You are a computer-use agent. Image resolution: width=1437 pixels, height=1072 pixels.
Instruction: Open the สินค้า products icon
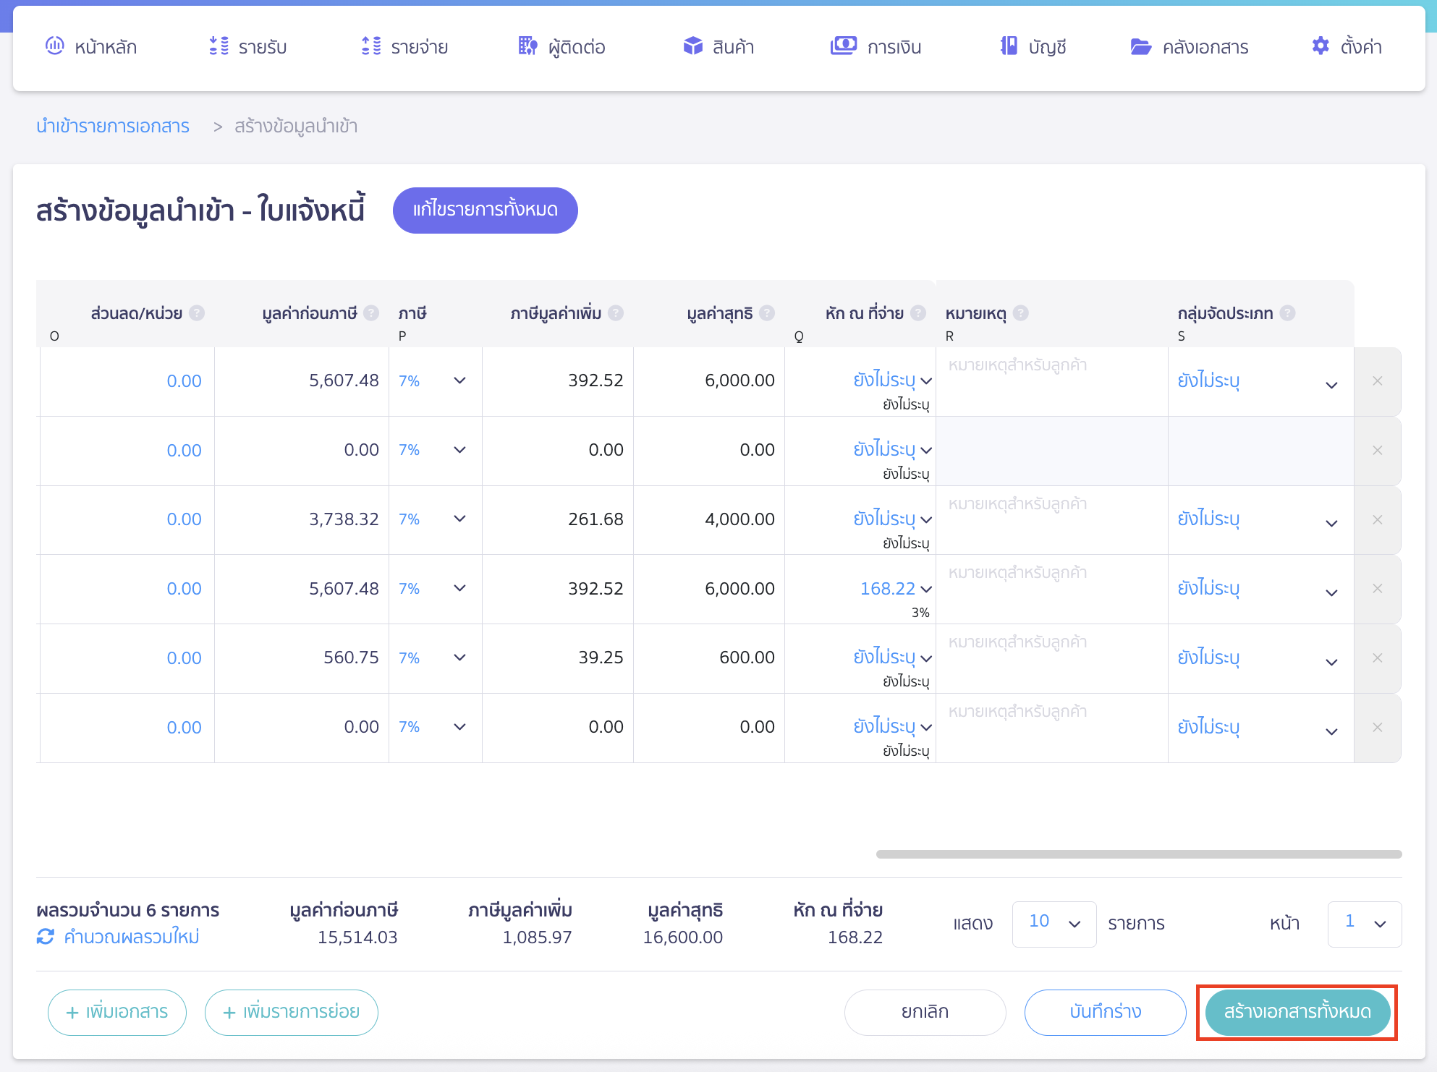coord(692,46)
